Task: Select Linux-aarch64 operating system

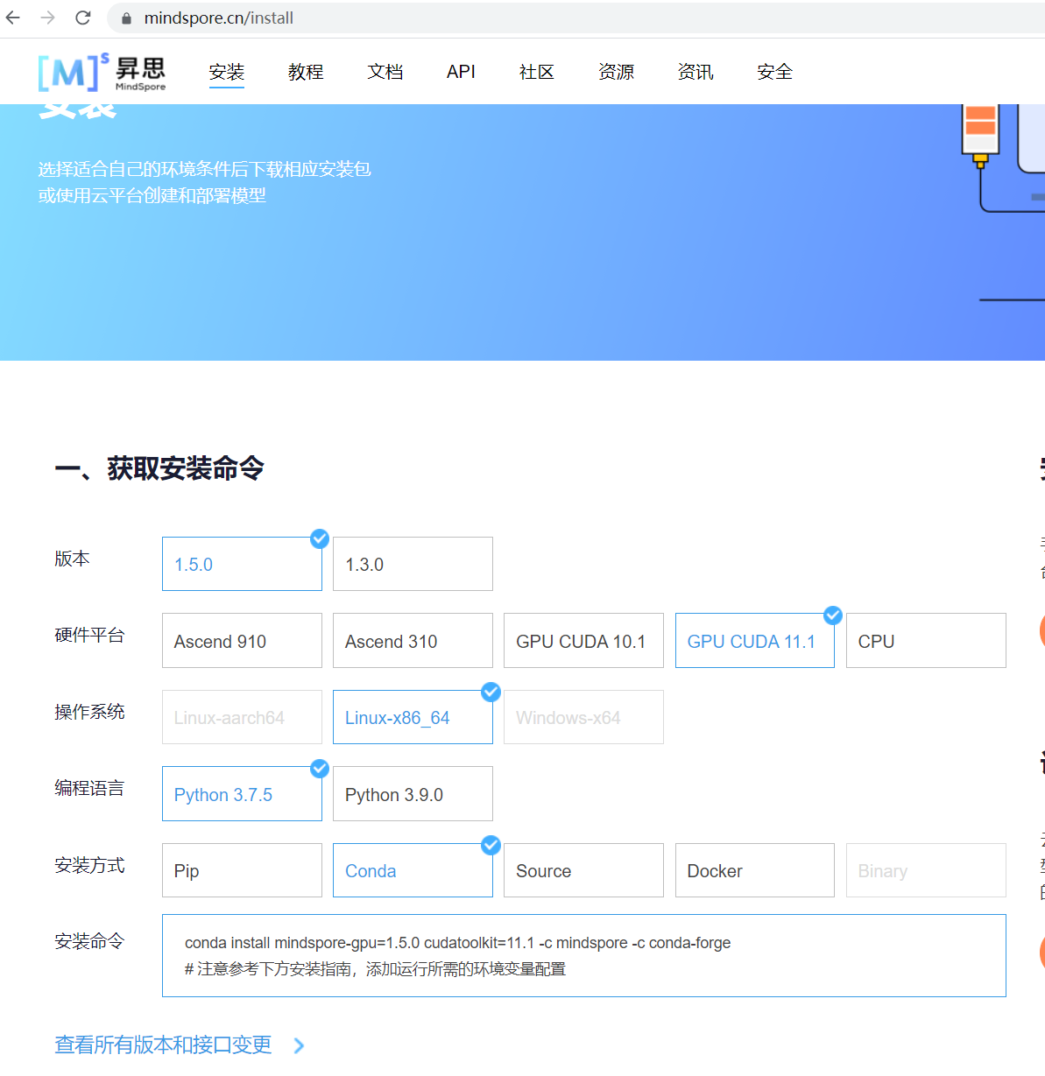Action: (242, 717)
